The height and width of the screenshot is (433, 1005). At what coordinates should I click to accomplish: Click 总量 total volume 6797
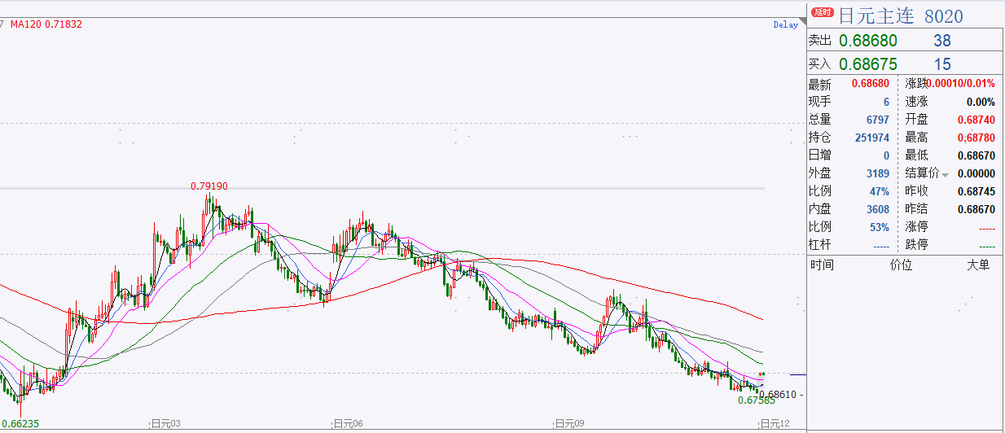[x=878, y=120]
